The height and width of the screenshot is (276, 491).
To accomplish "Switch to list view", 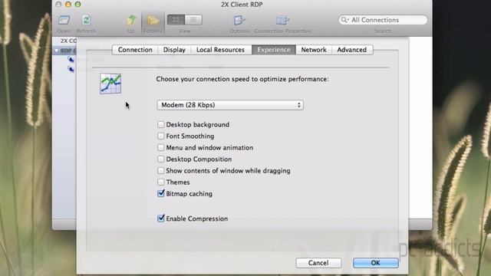I will 193,20.
